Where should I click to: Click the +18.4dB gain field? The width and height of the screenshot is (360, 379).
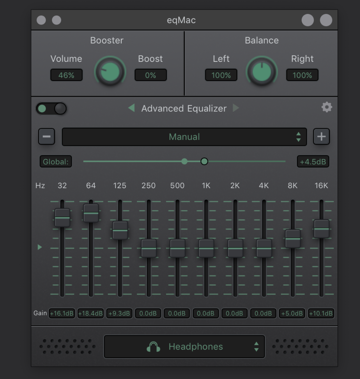[x=91, y=313]
